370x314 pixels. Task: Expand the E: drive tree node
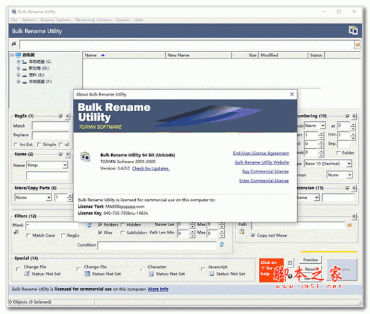(18, 75)
